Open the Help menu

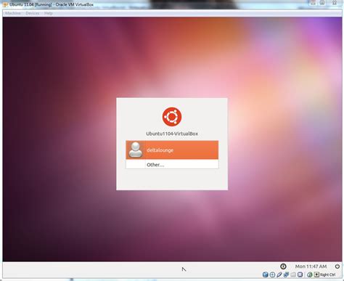49,13
